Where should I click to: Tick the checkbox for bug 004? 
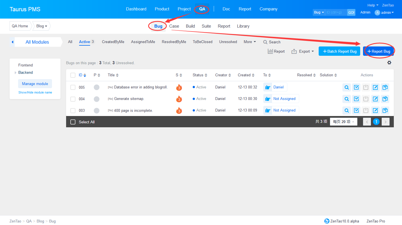[73, 99]
